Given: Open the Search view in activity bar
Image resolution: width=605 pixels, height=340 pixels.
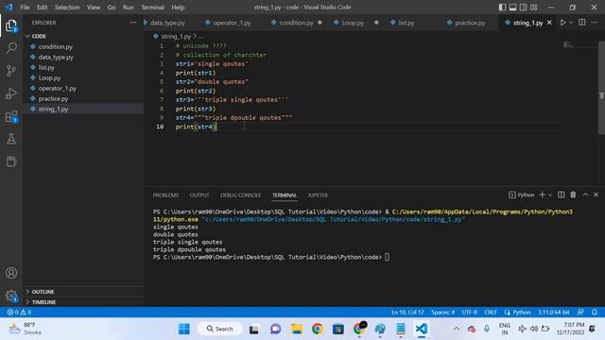Looking at the screenshot, I should tap(11, 48).
